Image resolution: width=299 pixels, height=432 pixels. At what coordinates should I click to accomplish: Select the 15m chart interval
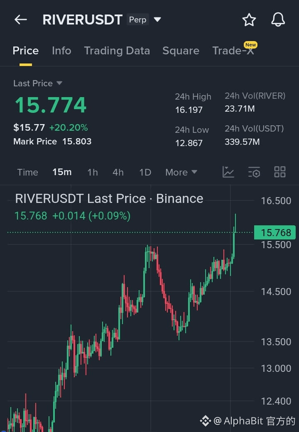pos(62,172)
